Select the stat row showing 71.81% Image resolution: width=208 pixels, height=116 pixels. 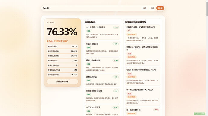62,56
